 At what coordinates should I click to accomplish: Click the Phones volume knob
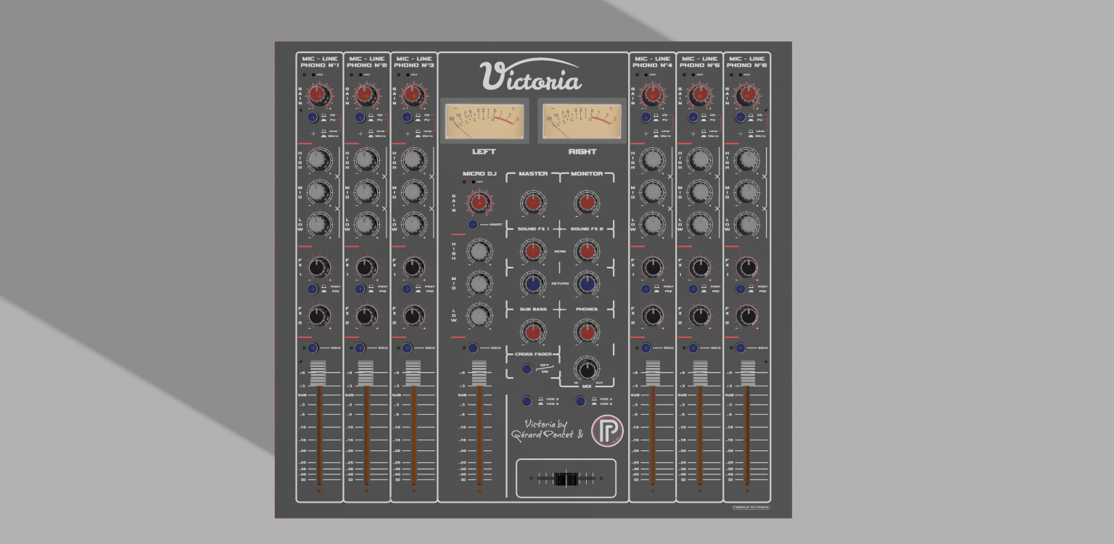(586, 332)
